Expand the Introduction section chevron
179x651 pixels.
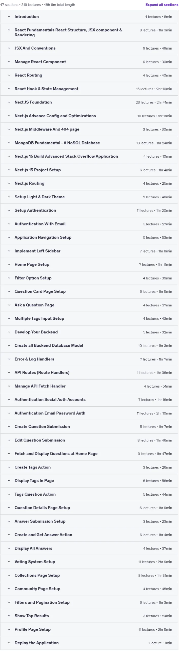[9, 17]
